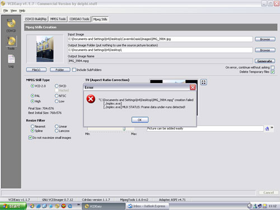Choose PAL video standard

click(x=32, y=96)
